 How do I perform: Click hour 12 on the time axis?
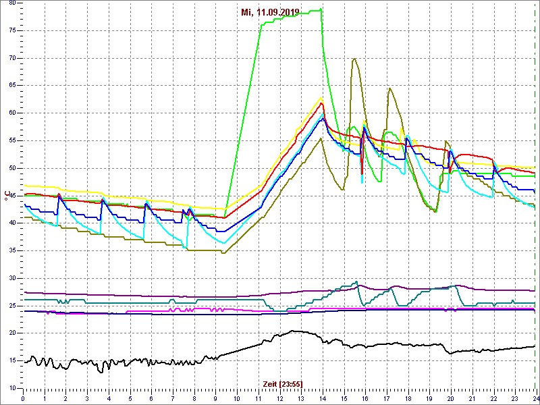point(279,398)
